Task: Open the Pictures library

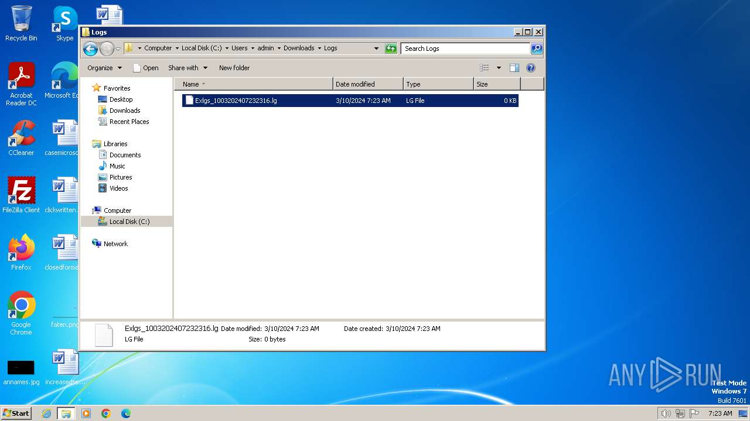Action: coord(121,177)
